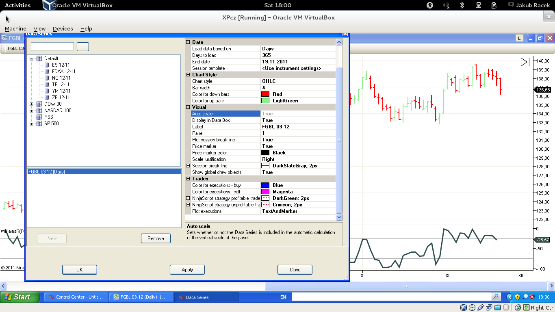Click the VirtualBox network adapters status icon
The height and width of the screenshot is (312, 555).
[x=489, y=308]
